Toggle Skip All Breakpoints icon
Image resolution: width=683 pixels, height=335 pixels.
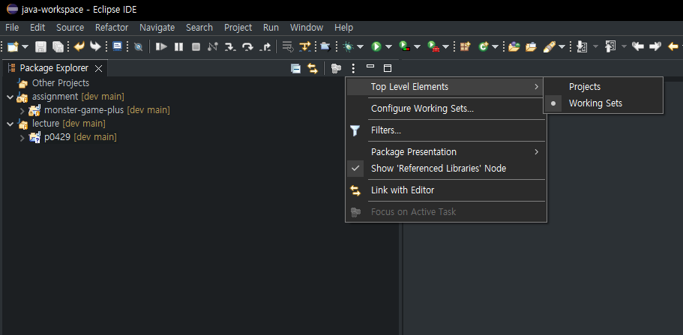pyautogui.click(x=139, y=47)
